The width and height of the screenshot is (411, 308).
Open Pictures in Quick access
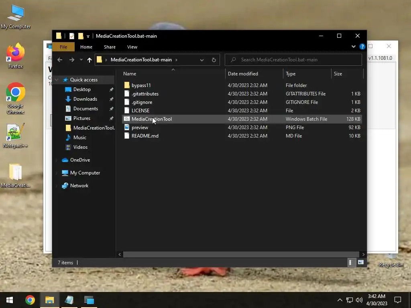(82, 118)
